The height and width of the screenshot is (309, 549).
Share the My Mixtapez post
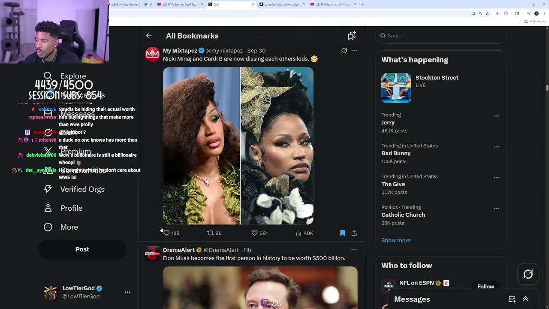click(x=354, y=233)
